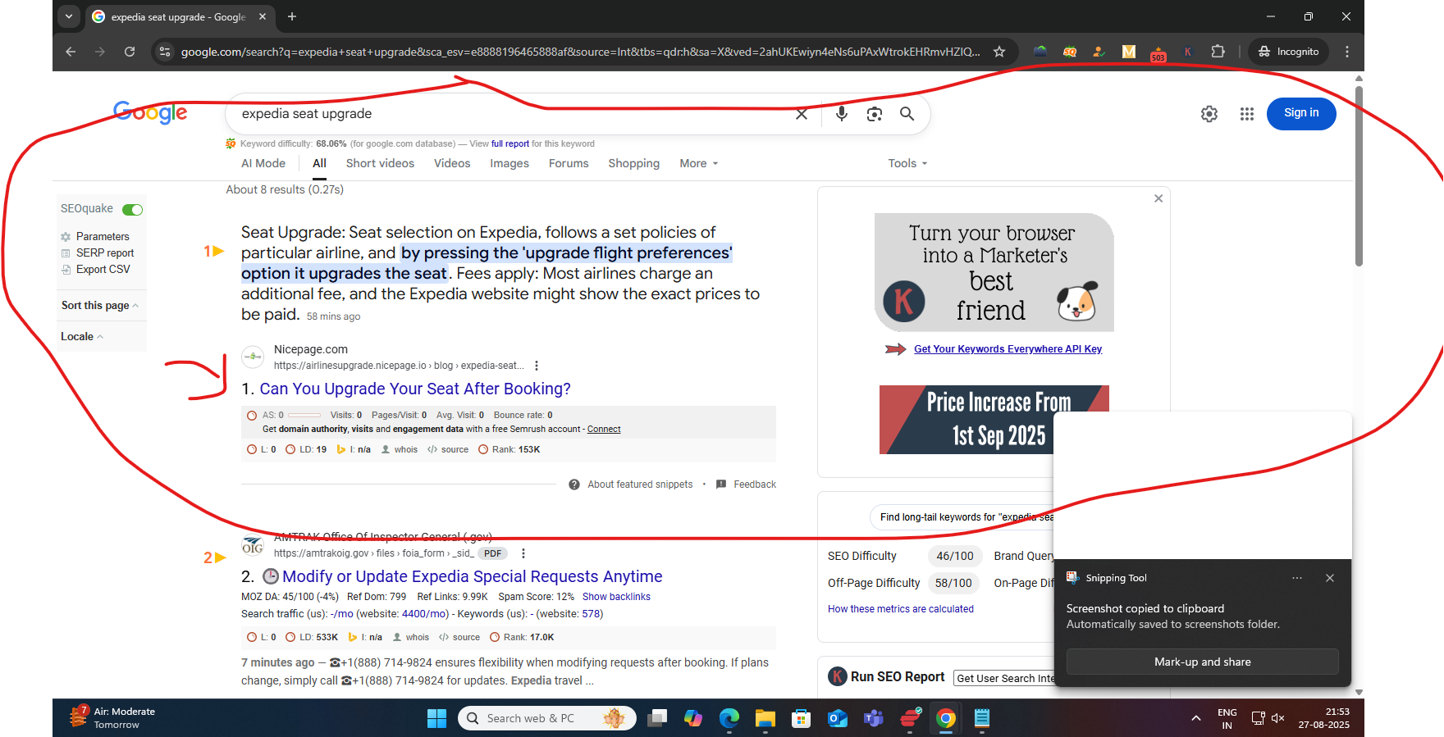The height and width of the screenshot is (737, 1444).
Task: Click the taskbar 'Search web & PC' box
Action: tap(547, 719)
